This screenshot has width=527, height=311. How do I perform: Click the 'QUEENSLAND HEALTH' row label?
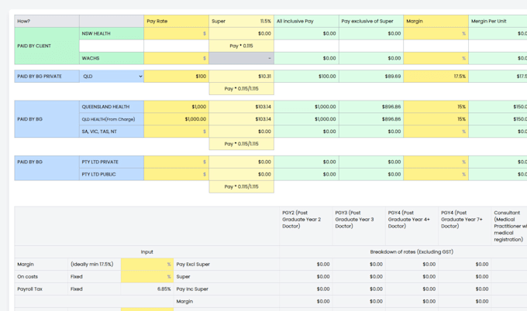coord(105,107)
